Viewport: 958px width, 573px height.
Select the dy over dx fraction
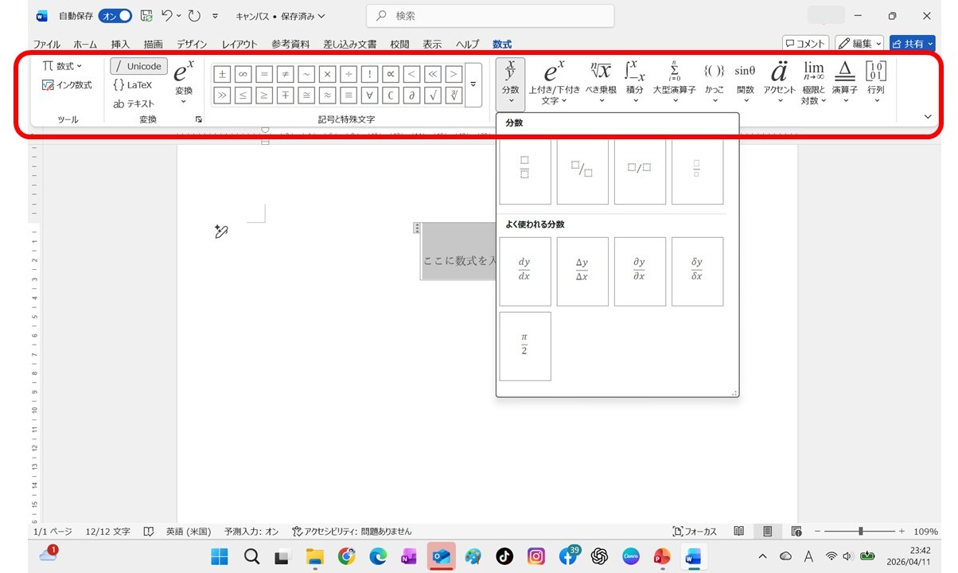524,271
